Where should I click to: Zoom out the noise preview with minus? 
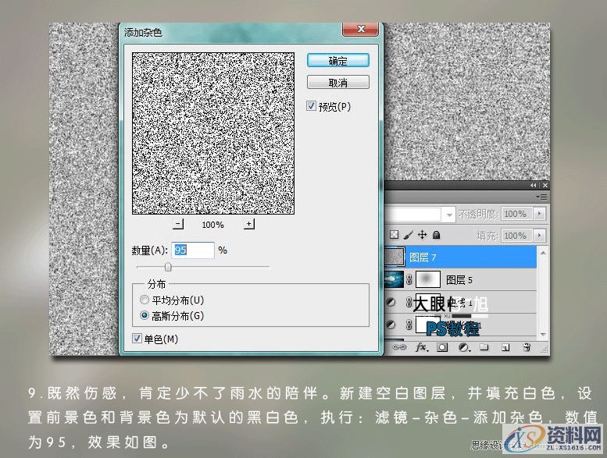177,224
